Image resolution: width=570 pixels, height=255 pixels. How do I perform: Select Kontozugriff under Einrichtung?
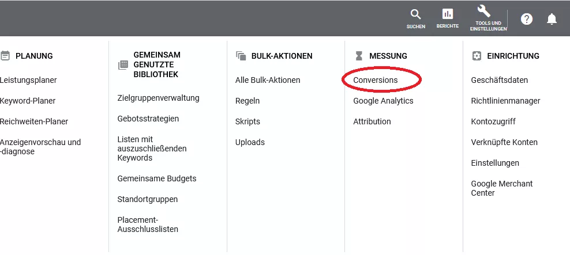point(493,121)
